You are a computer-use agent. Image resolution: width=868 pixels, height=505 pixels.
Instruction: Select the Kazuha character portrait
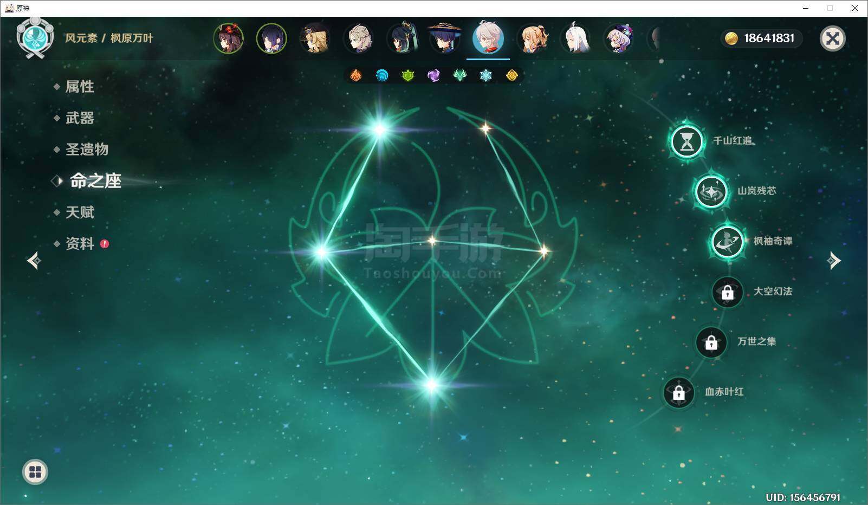(x=488, y=38)
